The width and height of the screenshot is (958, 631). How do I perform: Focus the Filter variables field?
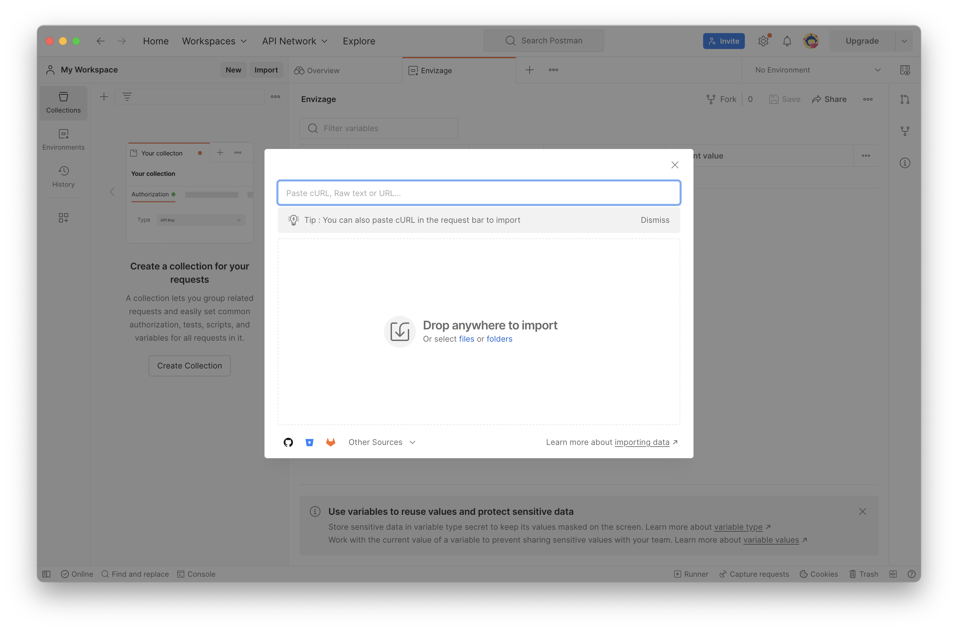click(378, 128)
